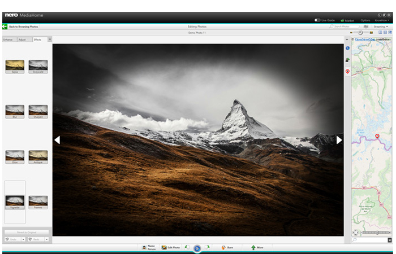Click the Undo button
This screenshot has width=396, height=254.
(12, 239)
